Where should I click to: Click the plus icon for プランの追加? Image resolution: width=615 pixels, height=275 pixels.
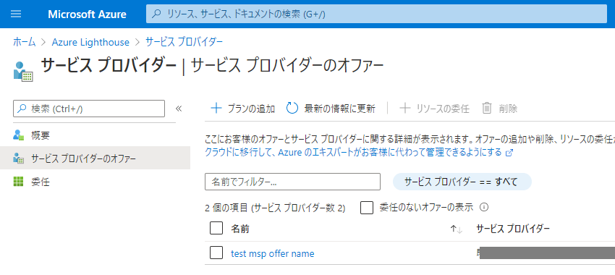[216, 109]
